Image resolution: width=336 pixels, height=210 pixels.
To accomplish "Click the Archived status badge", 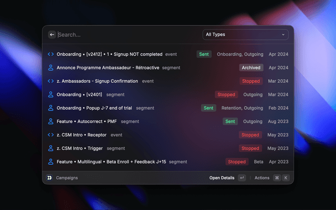I will click(251, 68).
